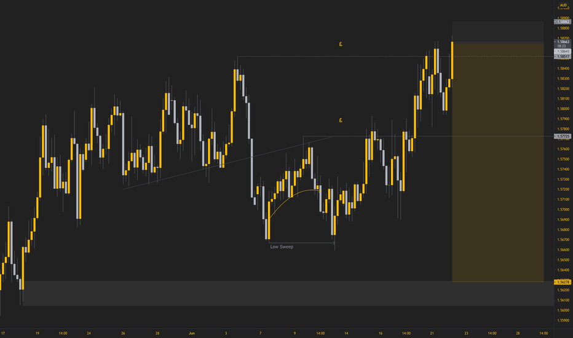Screen dimensions: 573x338
Task: Select the short position profit zone rectangle
Action: click(x=498, y=163)
